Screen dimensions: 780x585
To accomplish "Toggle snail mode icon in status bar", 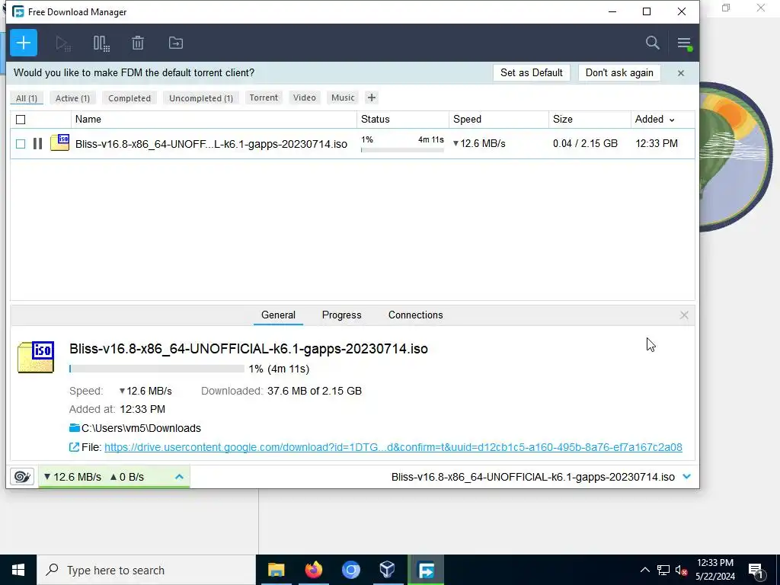I will [22, 477].
